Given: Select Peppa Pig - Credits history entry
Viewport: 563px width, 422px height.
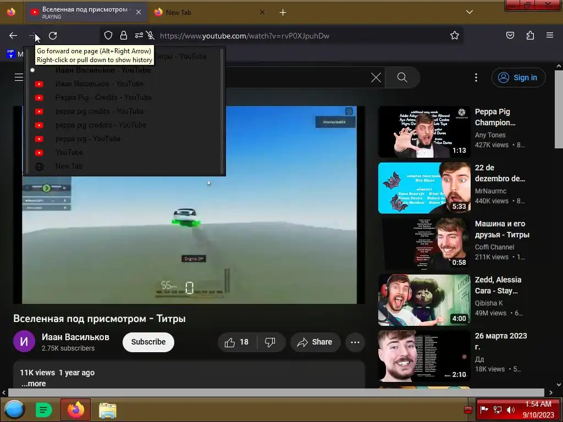Looking at the screenshot, I should pyautogui.click(x=124, y=98).
